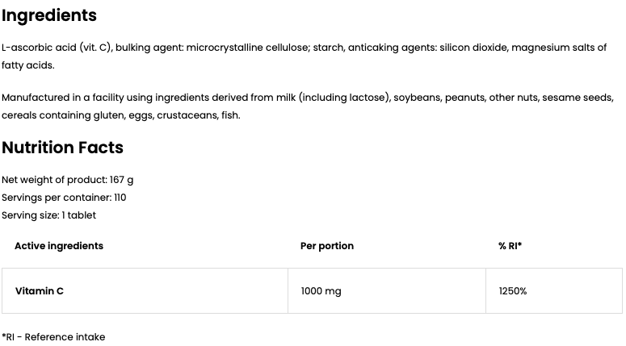Click the 1000 mg table cell

click(321, 291)
